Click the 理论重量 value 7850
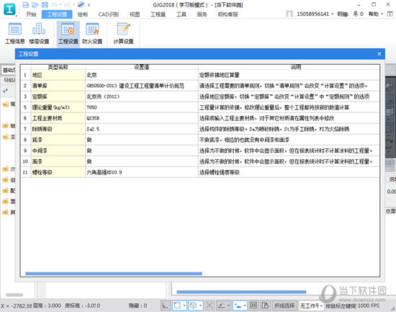The height and width of the screenshot is (312, 396). (142, 107)
